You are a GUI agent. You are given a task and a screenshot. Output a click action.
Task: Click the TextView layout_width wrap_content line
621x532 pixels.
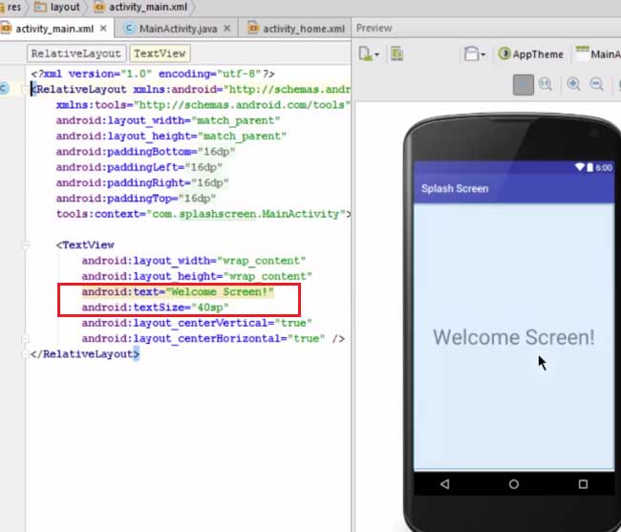click(194, 261)
